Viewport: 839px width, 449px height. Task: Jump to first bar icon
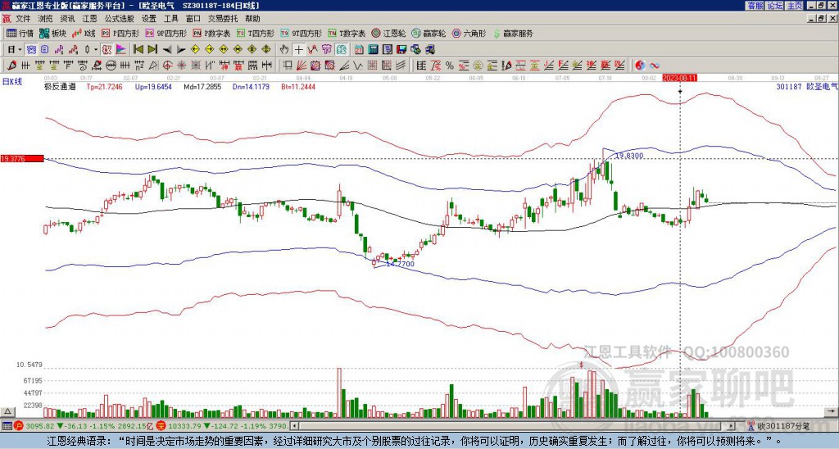[x=138, y=49]
